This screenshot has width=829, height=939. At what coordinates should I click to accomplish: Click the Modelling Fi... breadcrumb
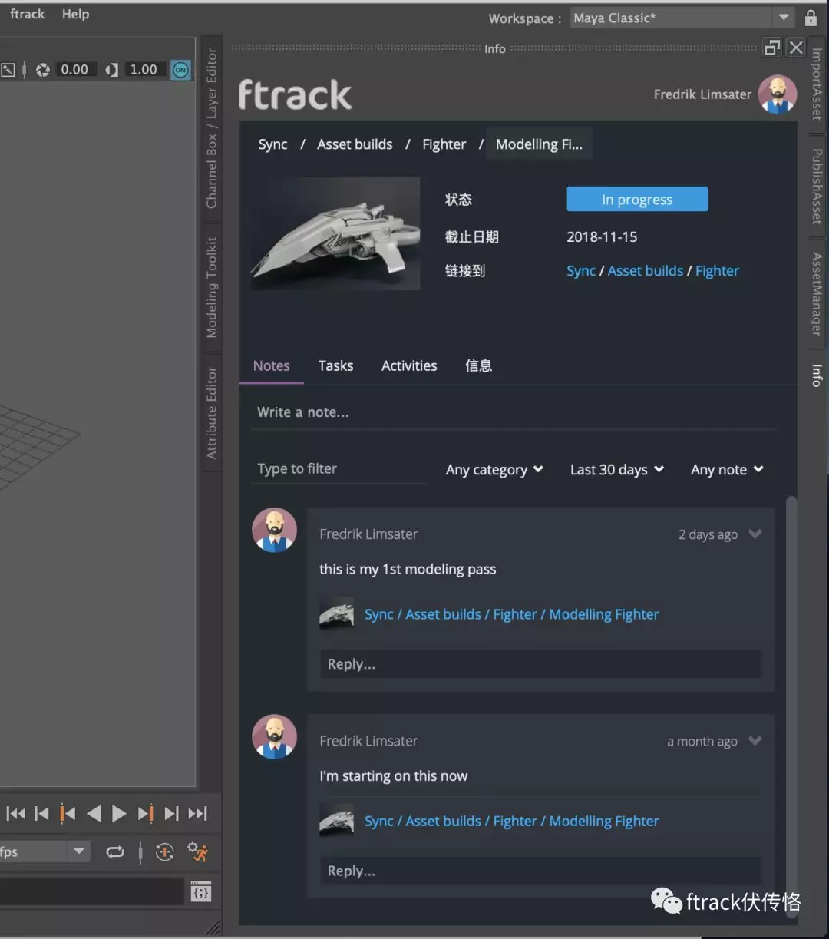coord(539,144)
